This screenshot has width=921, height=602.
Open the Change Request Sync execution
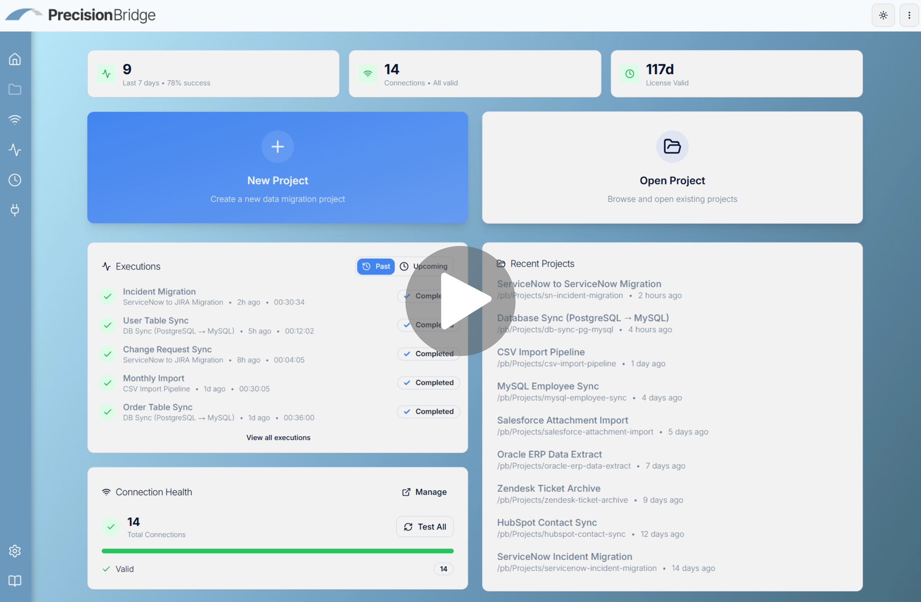point(279,354)
